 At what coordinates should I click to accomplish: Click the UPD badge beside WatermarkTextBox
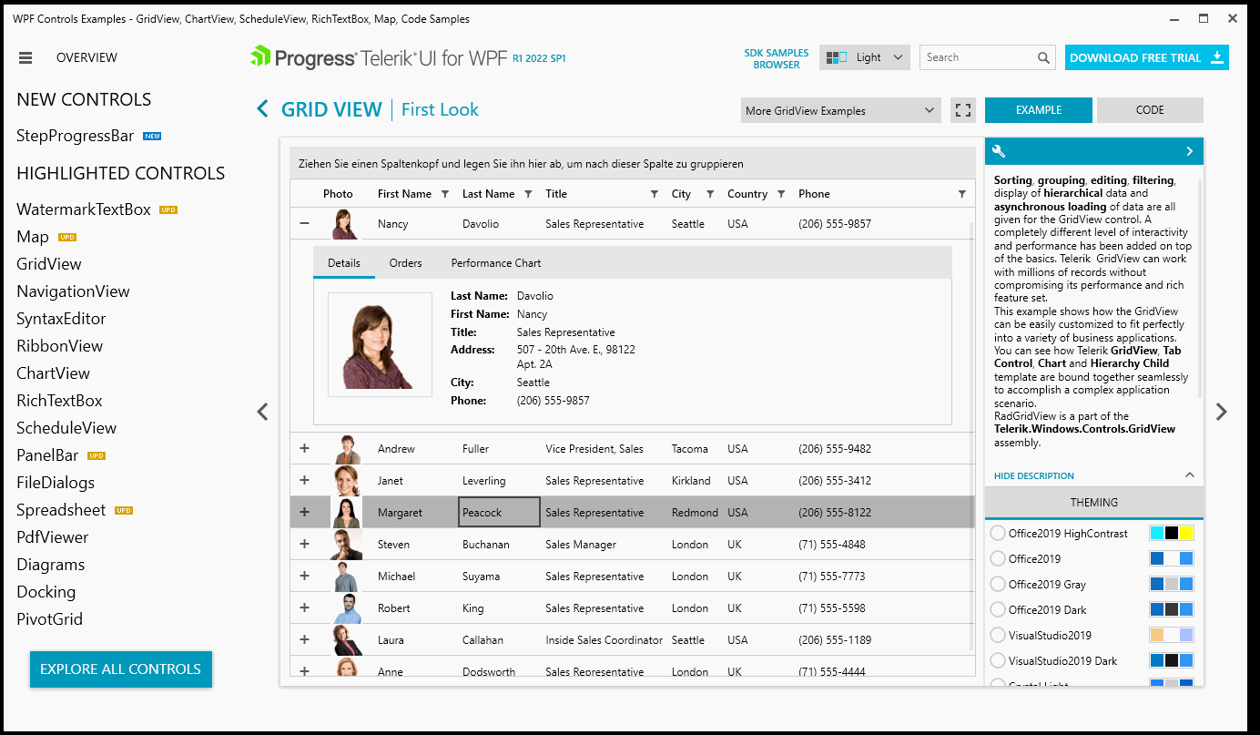(x=168, y=209)
